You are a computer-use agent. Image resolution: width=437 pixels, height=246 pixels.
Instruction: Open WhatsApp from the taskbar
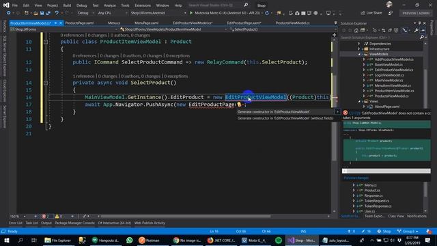[x=129, y=240]
